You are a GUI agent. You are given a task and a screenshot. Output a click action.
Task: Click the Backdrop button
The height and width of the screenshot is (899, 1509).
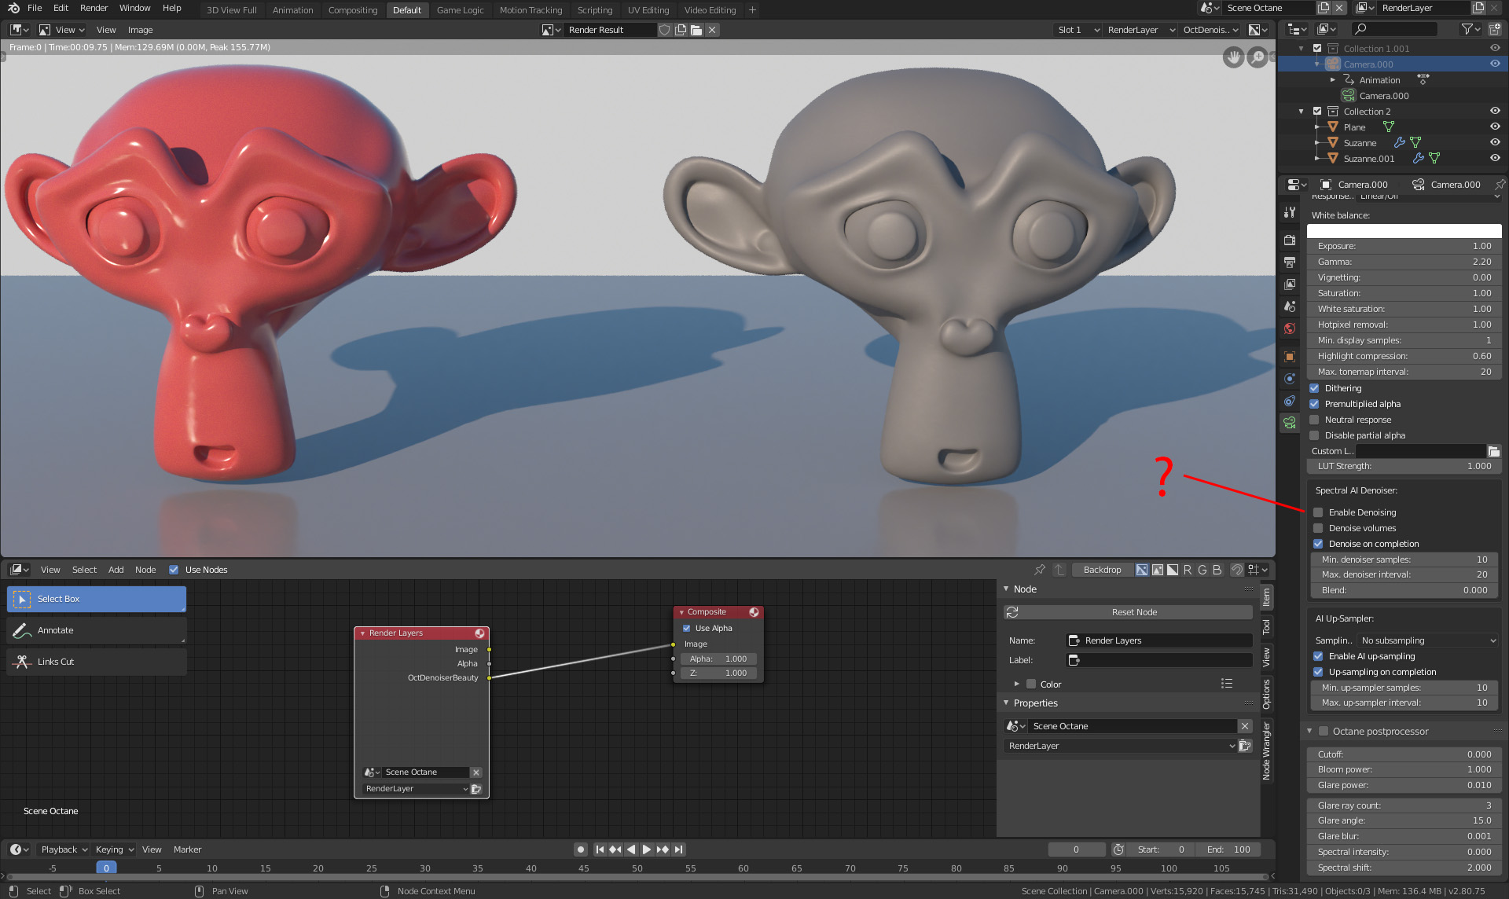tap(1102, 570)
